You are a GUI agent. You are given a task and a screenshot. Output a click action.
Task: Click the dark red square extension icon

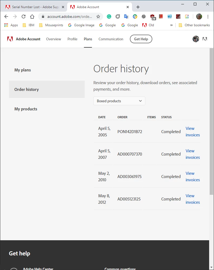tap(178, 17)
